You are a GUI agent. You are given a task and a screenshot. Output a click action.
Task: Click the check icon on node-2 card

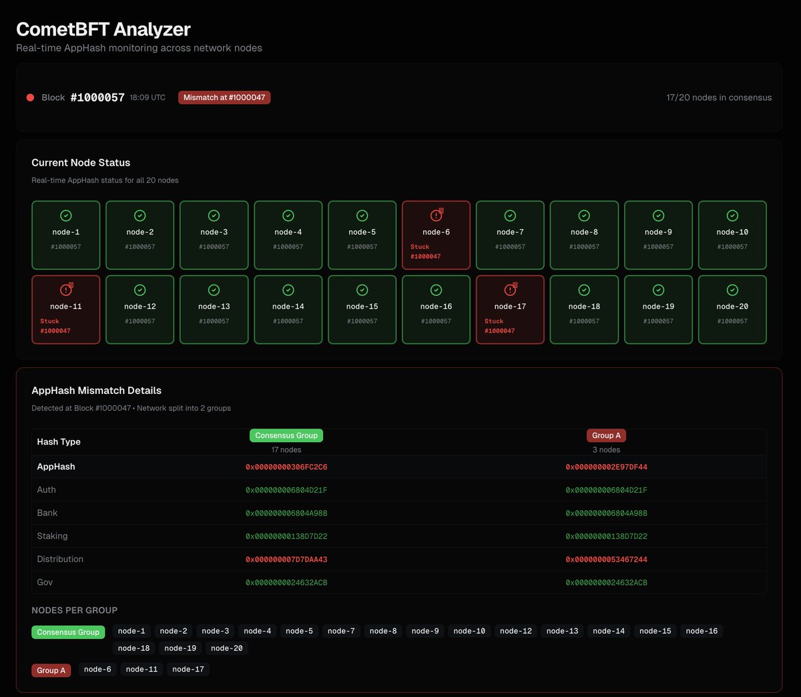click(x=140, y=216)
